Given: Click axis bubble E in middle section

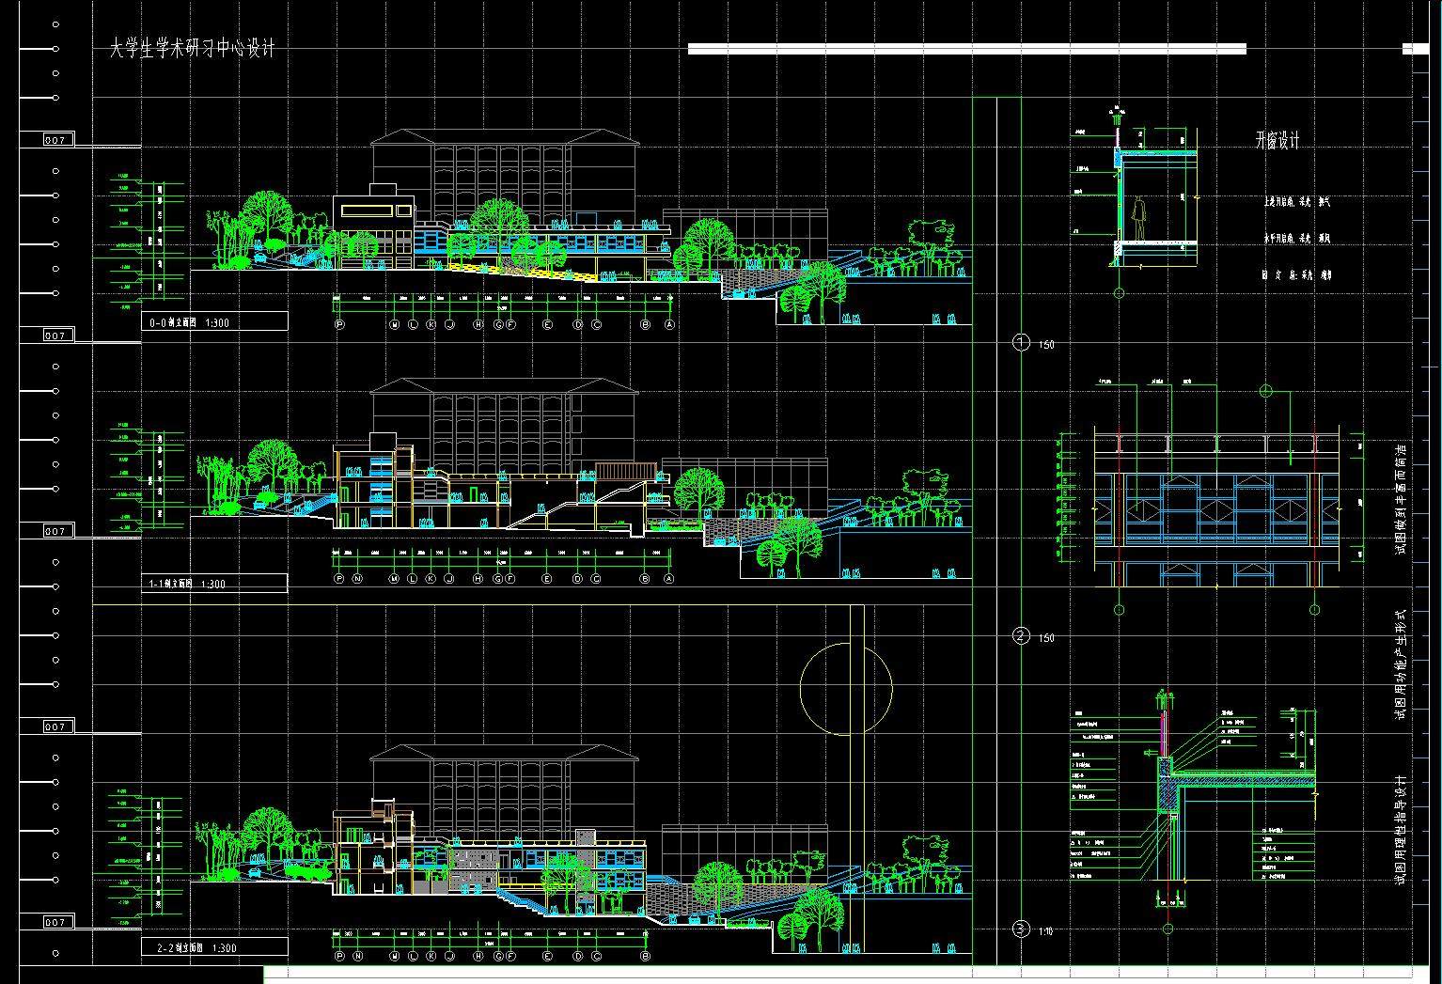Looking at the screenshot, I should pos(546,579).
